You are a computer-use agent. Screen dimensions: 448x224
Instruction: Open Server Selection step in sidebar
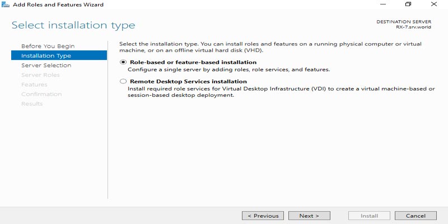click(x=46, y=65)
